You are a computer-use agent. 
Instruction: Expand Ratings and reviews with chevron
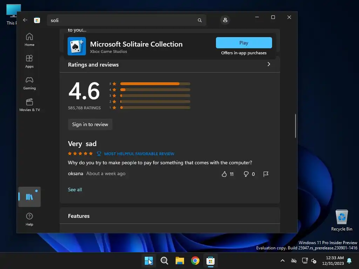pyautogui.click(x=269, y=64)
